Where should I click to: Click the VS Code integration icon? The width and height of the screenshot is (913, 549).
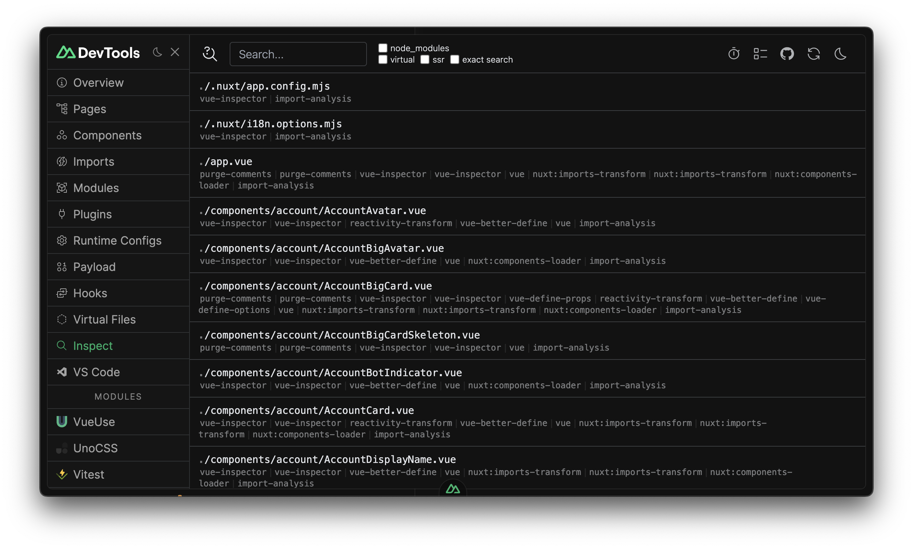tap(62, 372)
